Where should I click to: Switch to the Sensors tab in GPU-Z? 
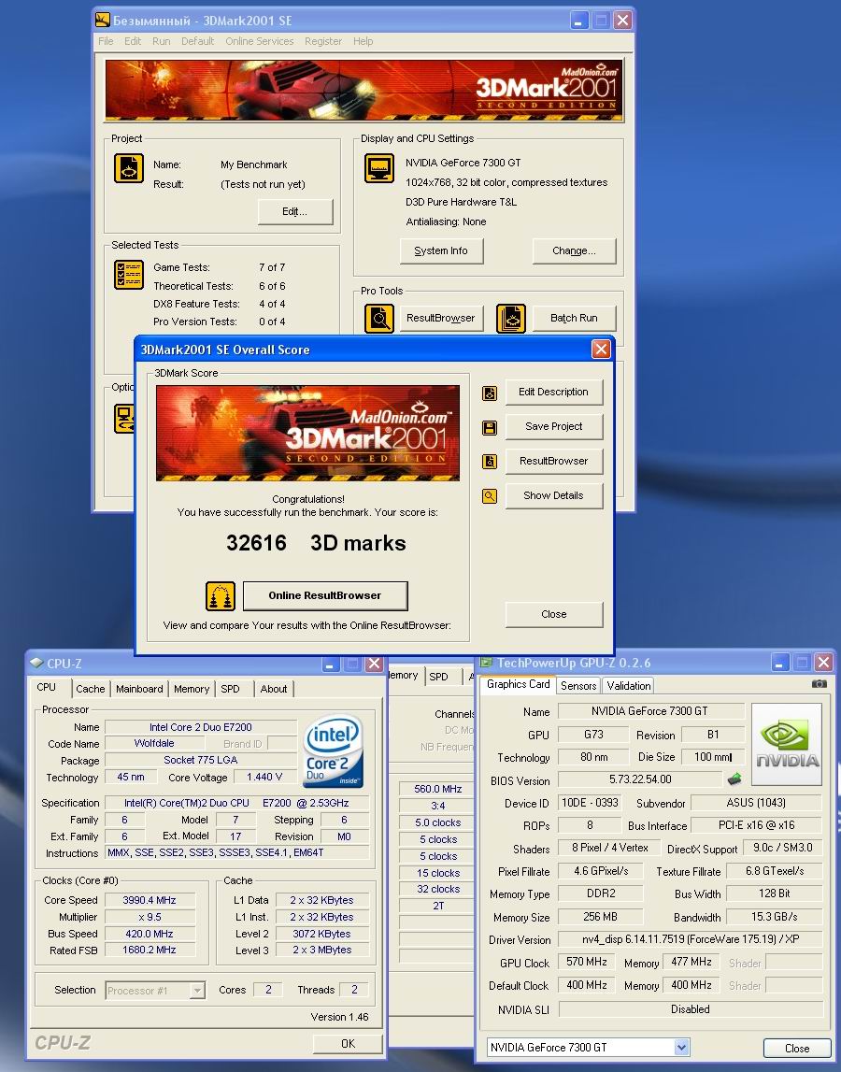[578, 686]
